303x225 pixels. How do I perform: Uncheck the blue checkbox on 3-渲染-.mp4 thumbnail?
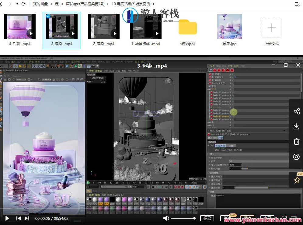(48, 16)
